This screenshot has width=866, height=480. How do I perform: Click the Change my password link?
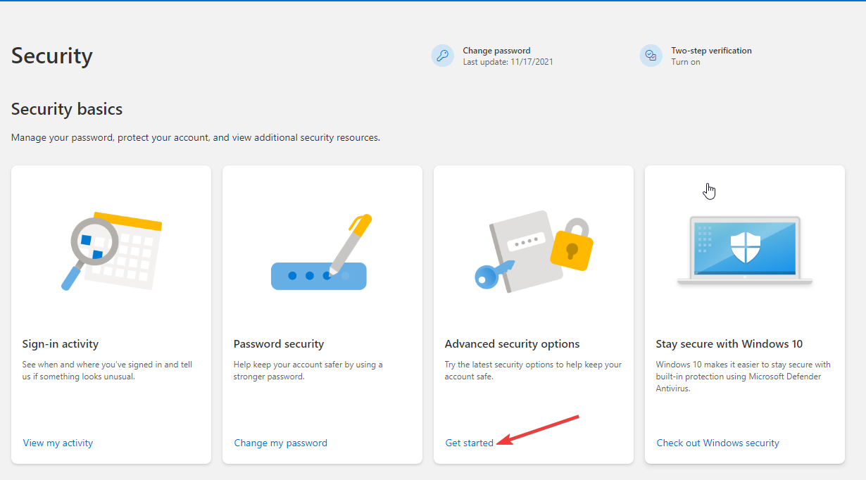(281, 443)
